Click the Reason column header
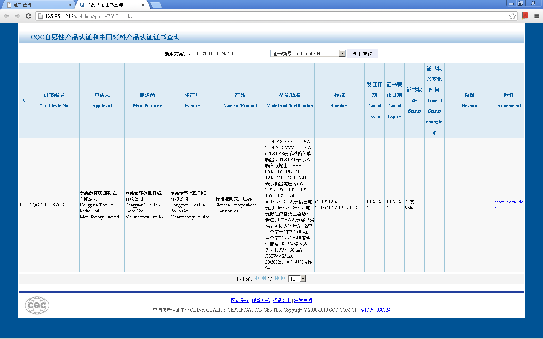This screenshot has height=339, width=543. (x=469, y=101)
